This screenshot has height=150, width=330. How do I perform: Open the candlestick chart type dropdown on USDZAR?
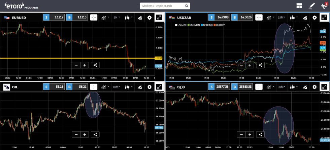[294, 18]
